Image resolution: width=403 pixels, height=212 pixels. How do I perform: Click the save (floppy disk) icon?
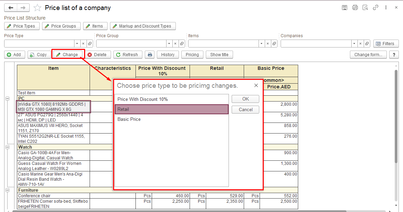click(345, 8)
